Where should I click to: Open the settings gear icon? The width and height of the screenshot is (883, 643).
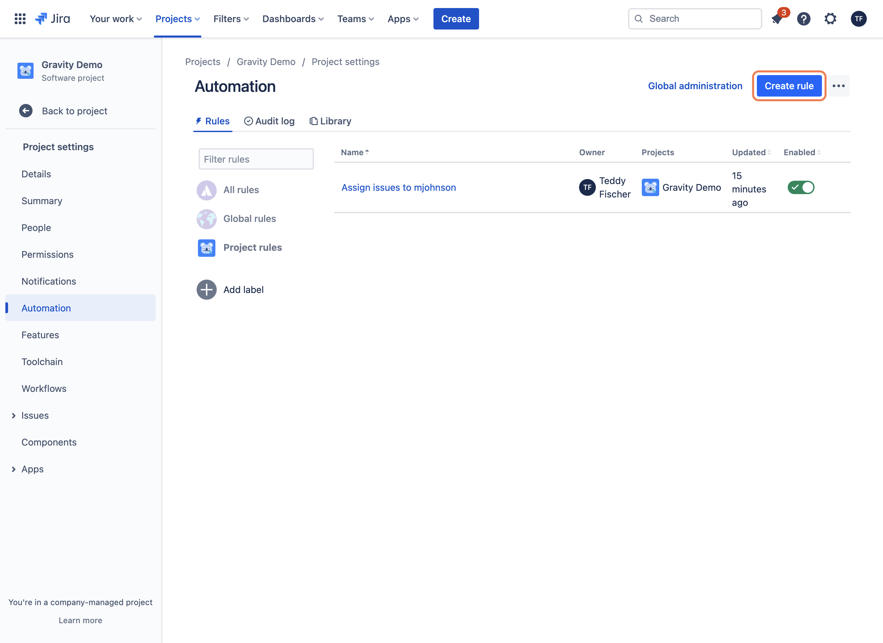coord(830,19)
